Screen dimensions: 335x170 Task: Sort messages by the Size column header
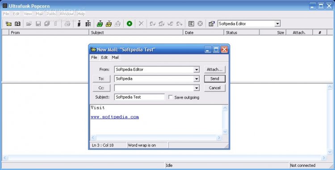tap(273, 33)
